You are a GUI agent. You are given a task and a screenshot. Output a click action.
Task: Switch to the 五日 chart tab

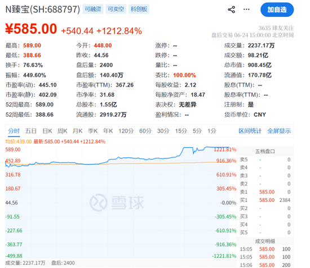(31, 131)
